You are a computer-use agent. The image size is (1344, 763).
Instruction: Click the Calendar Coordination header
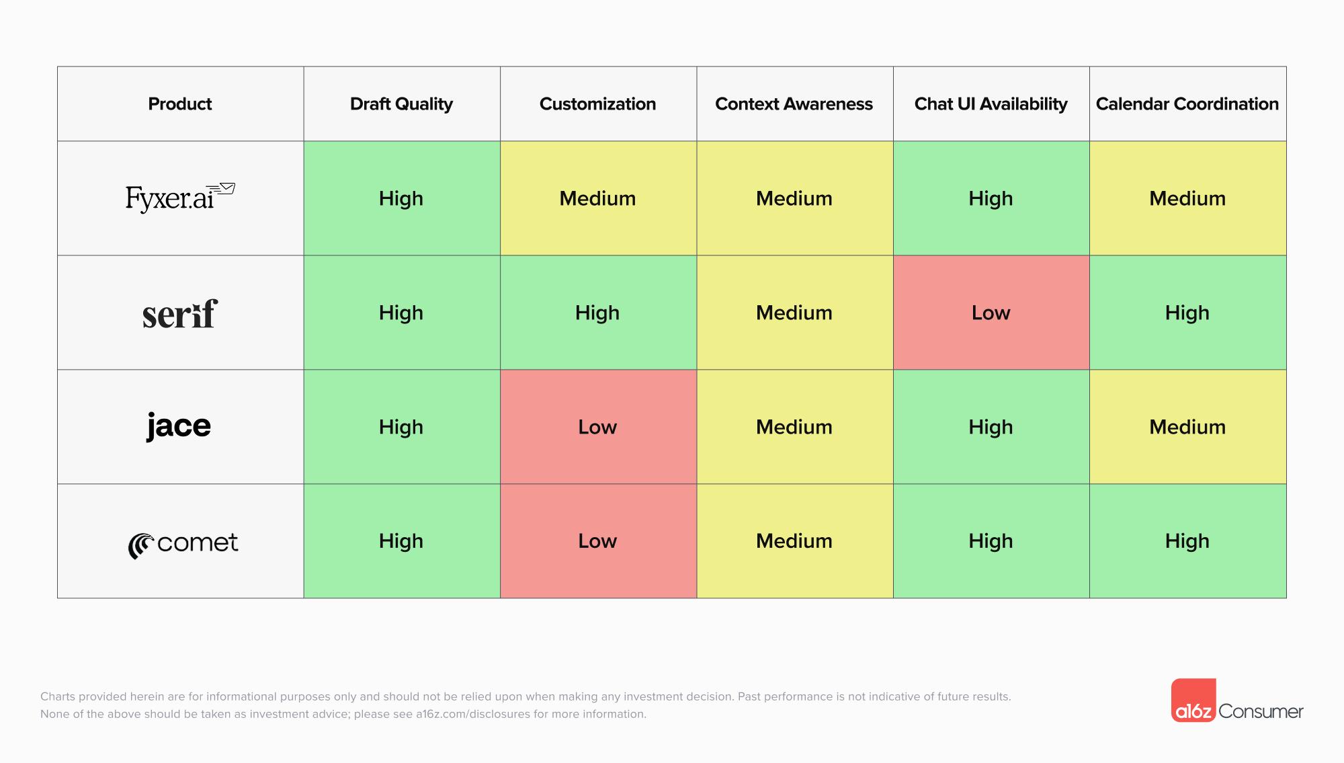pos(1187,104)
